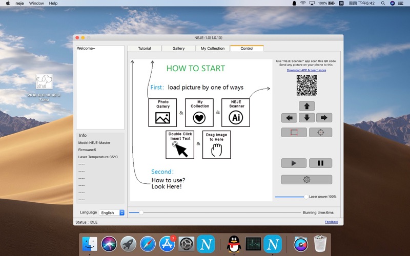410x256 pixels.
Task: Open the App Store from the Dock
Action: point(167,244)
